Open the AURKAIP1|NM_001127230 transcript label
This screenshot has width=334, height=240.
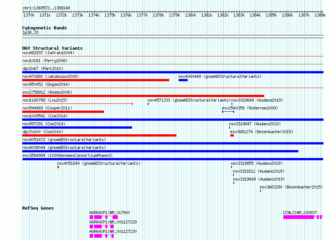click(x=113, y=231)
